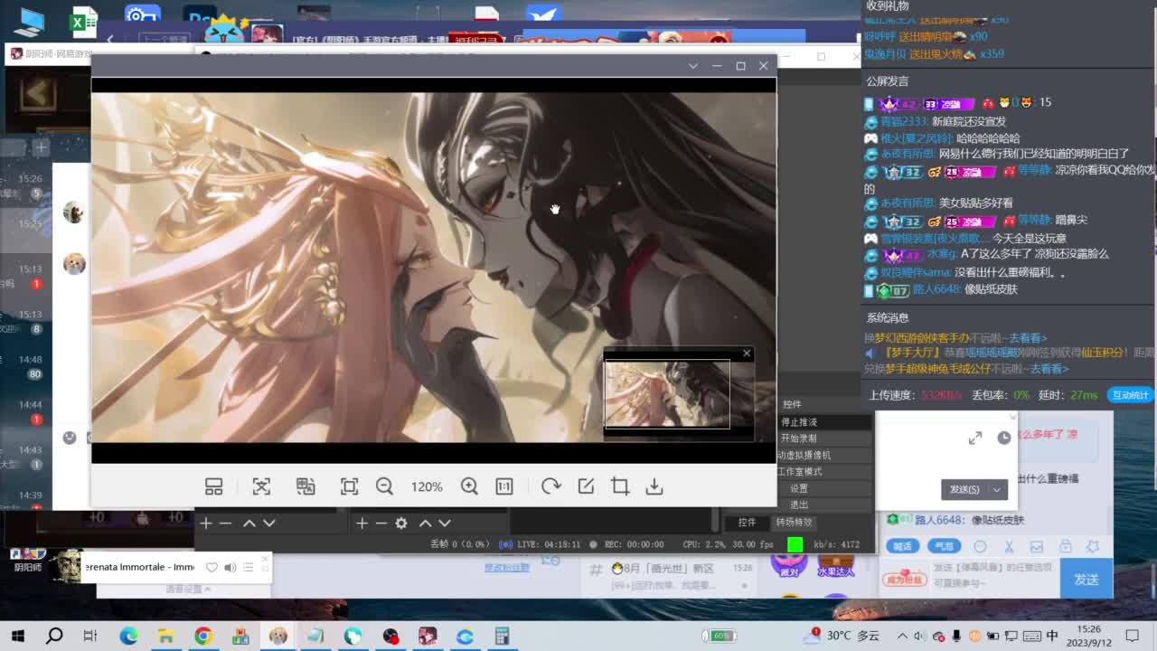Open the dropdown arrow beside 发送(S)
The width and height of the screenshot is (1157, 651).
point(997,489)
